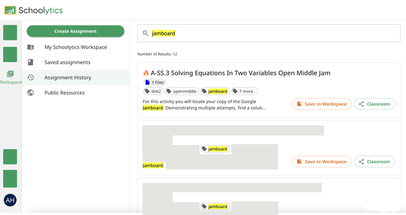Share A-SS.3 result to Classroom

coord(374,104)
